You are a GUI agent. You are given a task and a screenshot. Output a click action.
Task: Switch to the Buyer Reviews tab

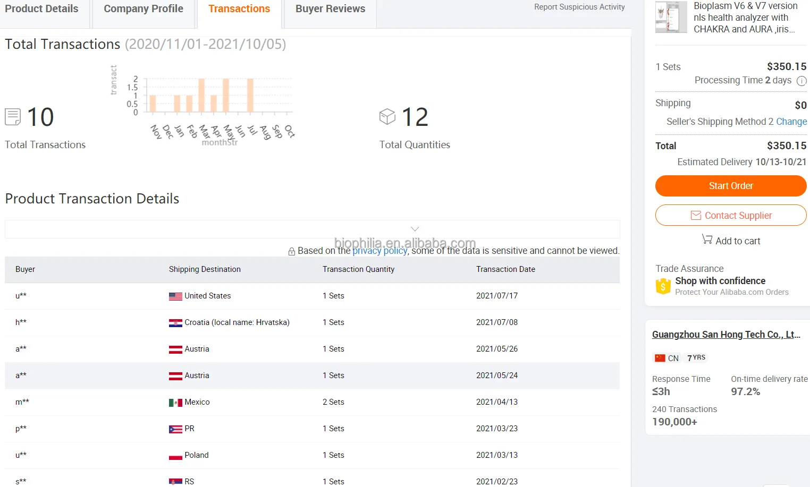(x=330, y=9)
